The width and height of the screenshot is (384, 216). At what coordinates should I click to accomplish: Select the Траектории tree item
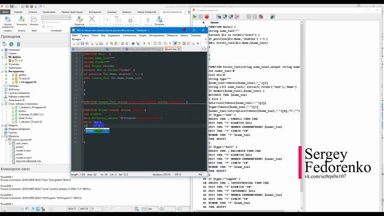point(15,68)
